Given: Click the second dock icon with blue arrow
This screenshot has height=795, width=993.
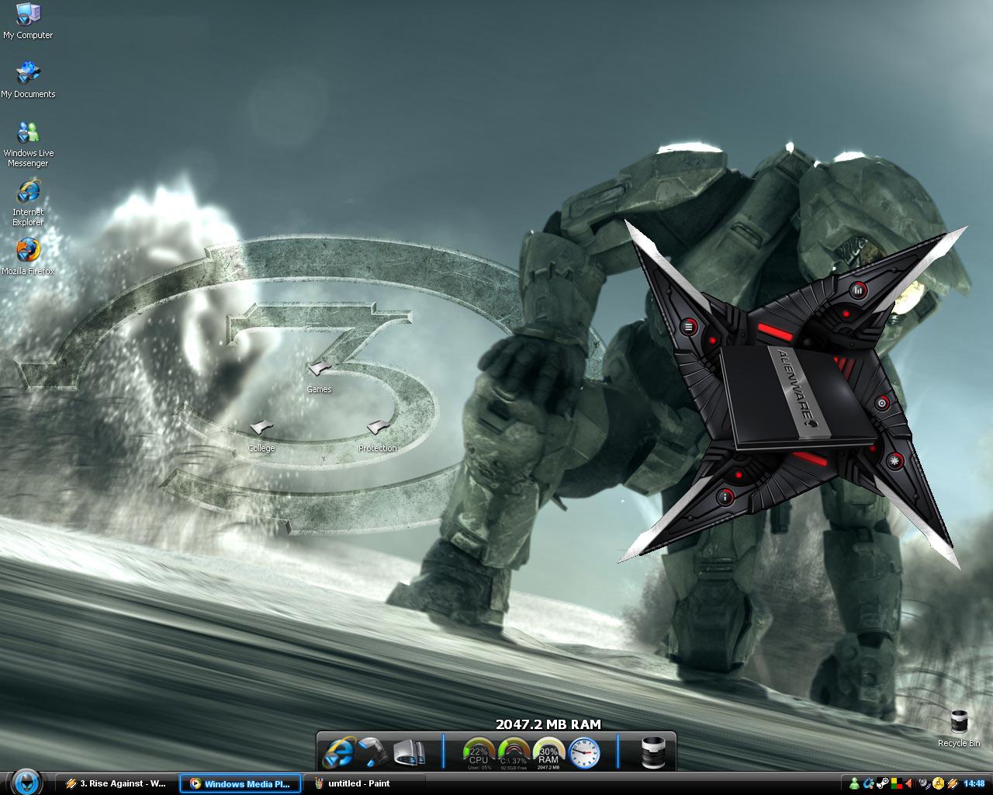Looking at the screenshot, I should [x=374, y=752].
